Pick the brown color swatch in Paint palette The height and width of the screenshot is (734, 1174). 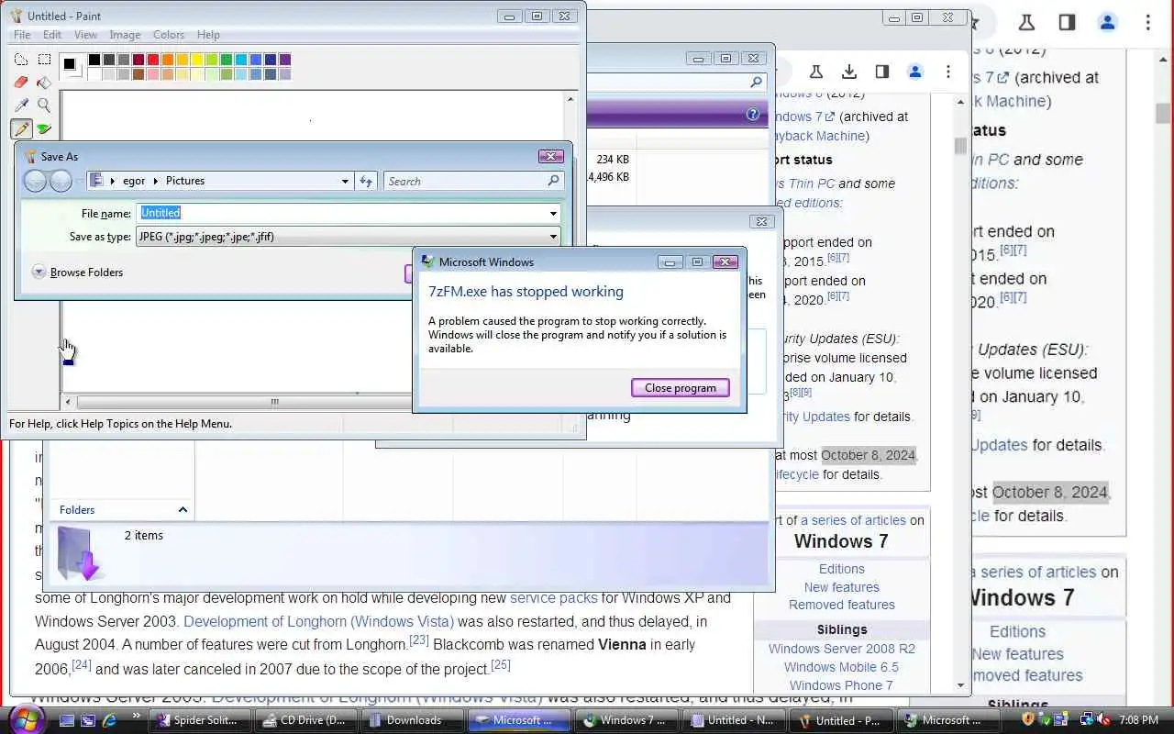coord(138,74)
